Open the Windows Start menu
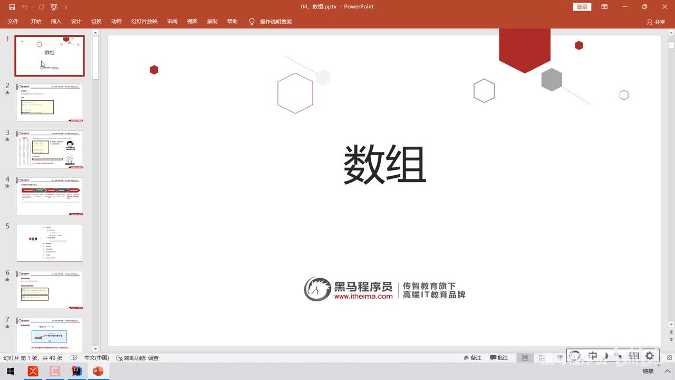 11,372
